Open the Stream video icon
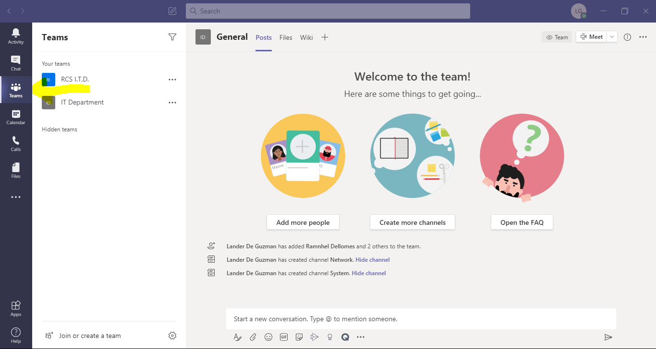The height and width of the screenshot is (349, 656). point(315,337)
